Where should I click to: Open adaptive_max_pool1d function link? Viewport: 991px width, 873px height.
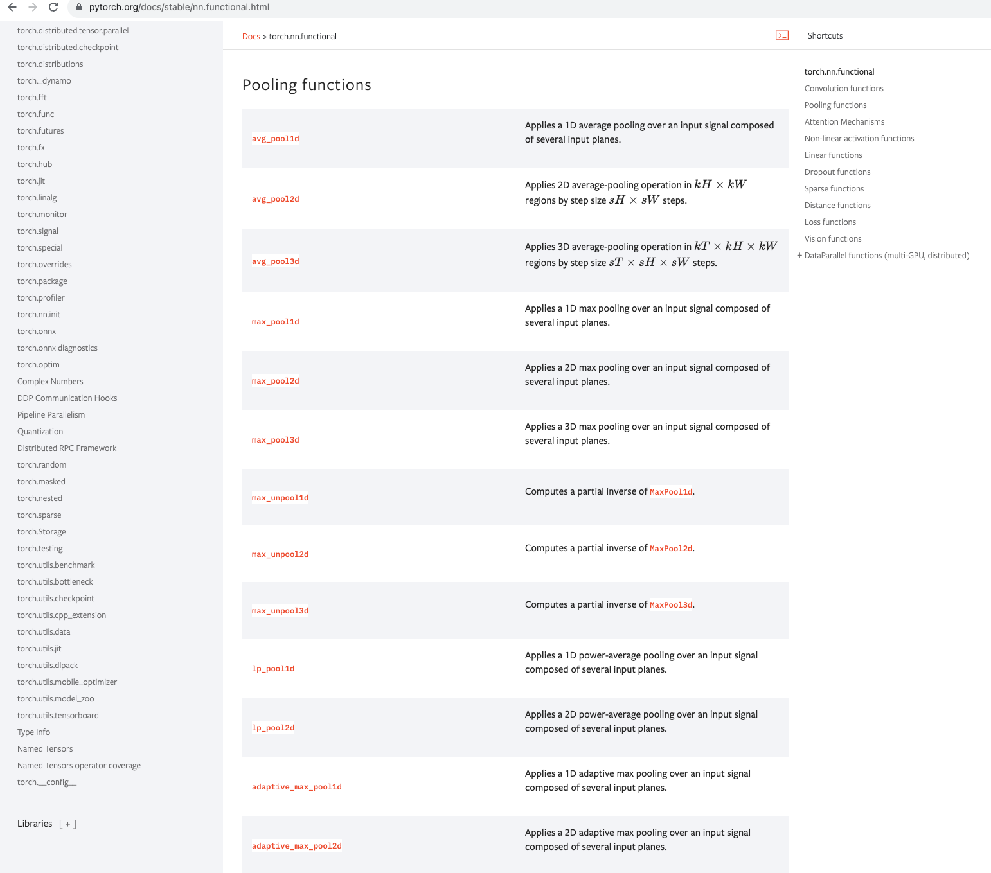[x=297, y=787]
